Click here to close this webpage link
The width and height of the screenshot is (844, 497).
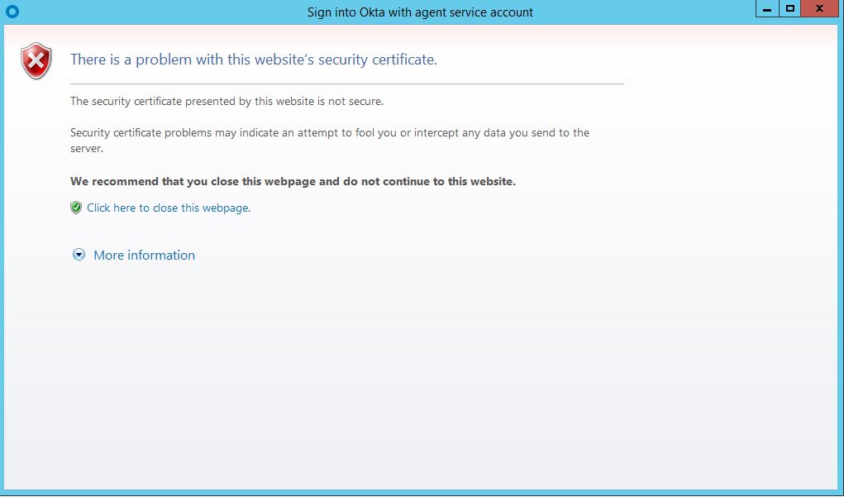click(x=168, y=208)
